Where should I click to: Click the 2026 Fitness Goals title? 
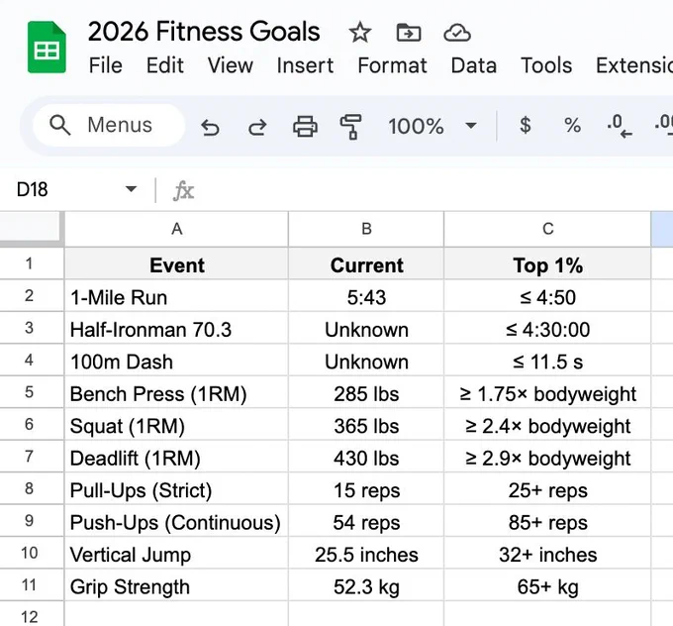[x=204, y=32]
